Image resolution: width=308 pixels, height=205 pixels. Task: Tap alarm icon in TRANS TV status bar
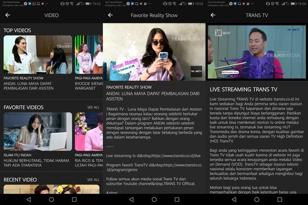273,3
